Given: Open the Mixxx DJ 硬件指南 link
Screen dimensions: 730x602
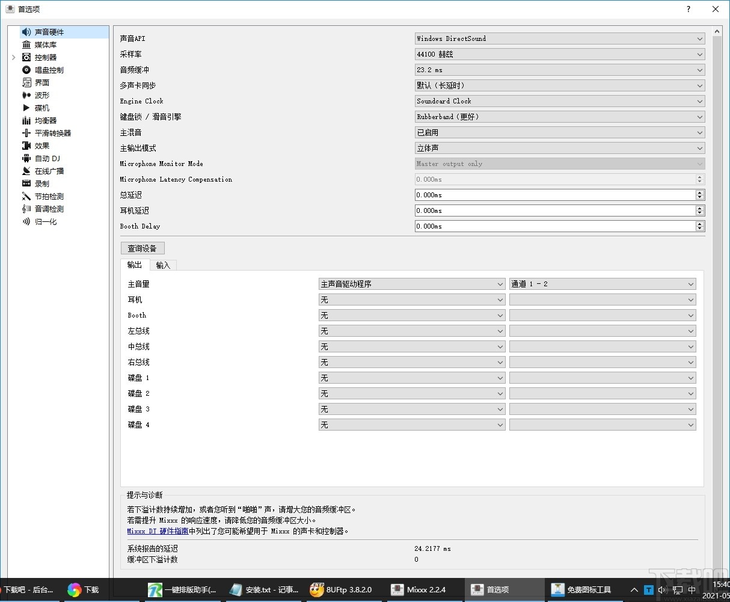Looking at the screenshot, I should (x=158, y=531).
